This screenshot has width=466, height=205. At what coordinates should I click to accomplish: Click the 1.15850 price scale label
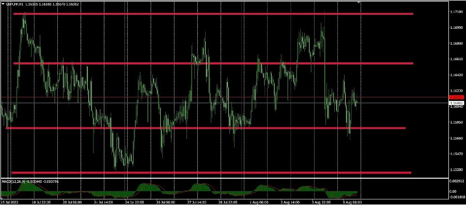[x=457, y=123]
